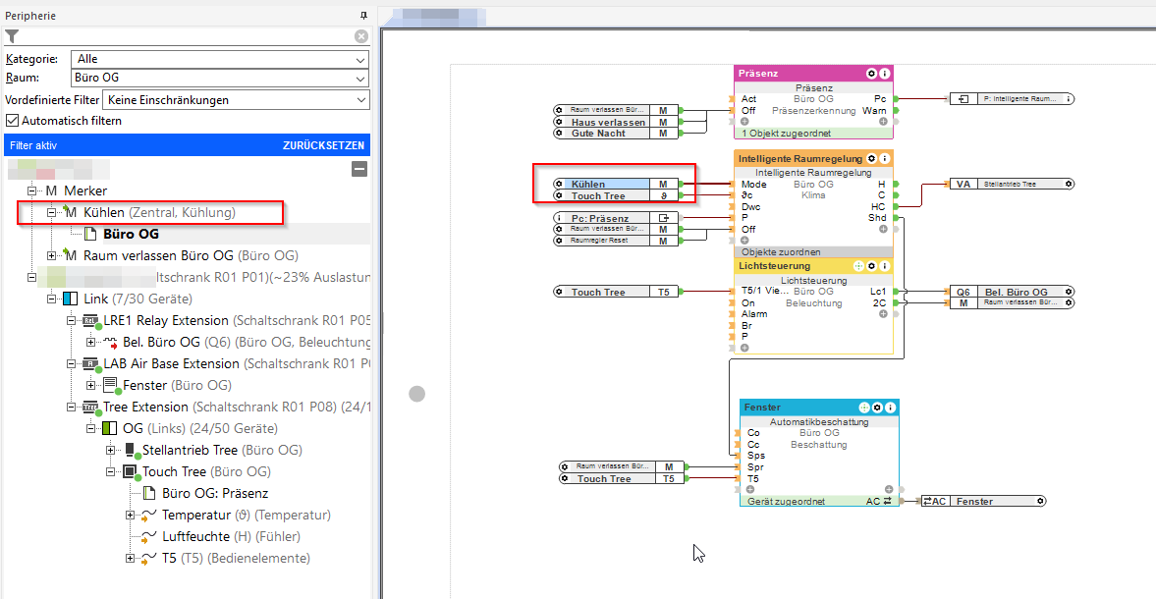The image size is (1156, 599).
Task: Click 1 Objekt zugeordnet on Präsenz block
Action: 786,134
